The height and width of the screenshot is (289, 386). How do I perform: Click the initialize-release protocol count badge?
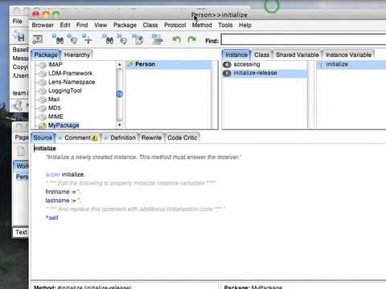pyautogui.click(x=227, y=73)
